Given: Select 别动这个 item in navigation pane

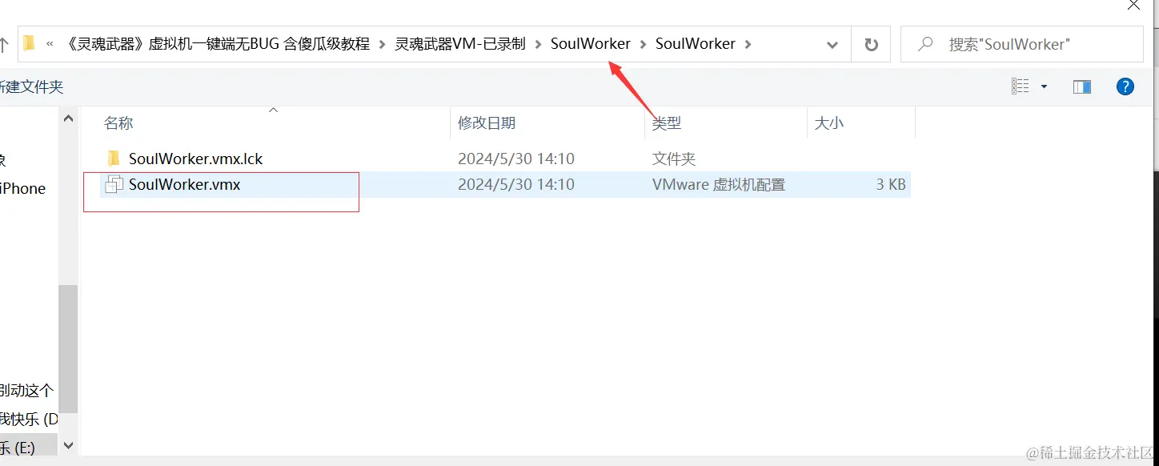Looking at the screenshot, I should pyautogui.click(x=27, y=391).
